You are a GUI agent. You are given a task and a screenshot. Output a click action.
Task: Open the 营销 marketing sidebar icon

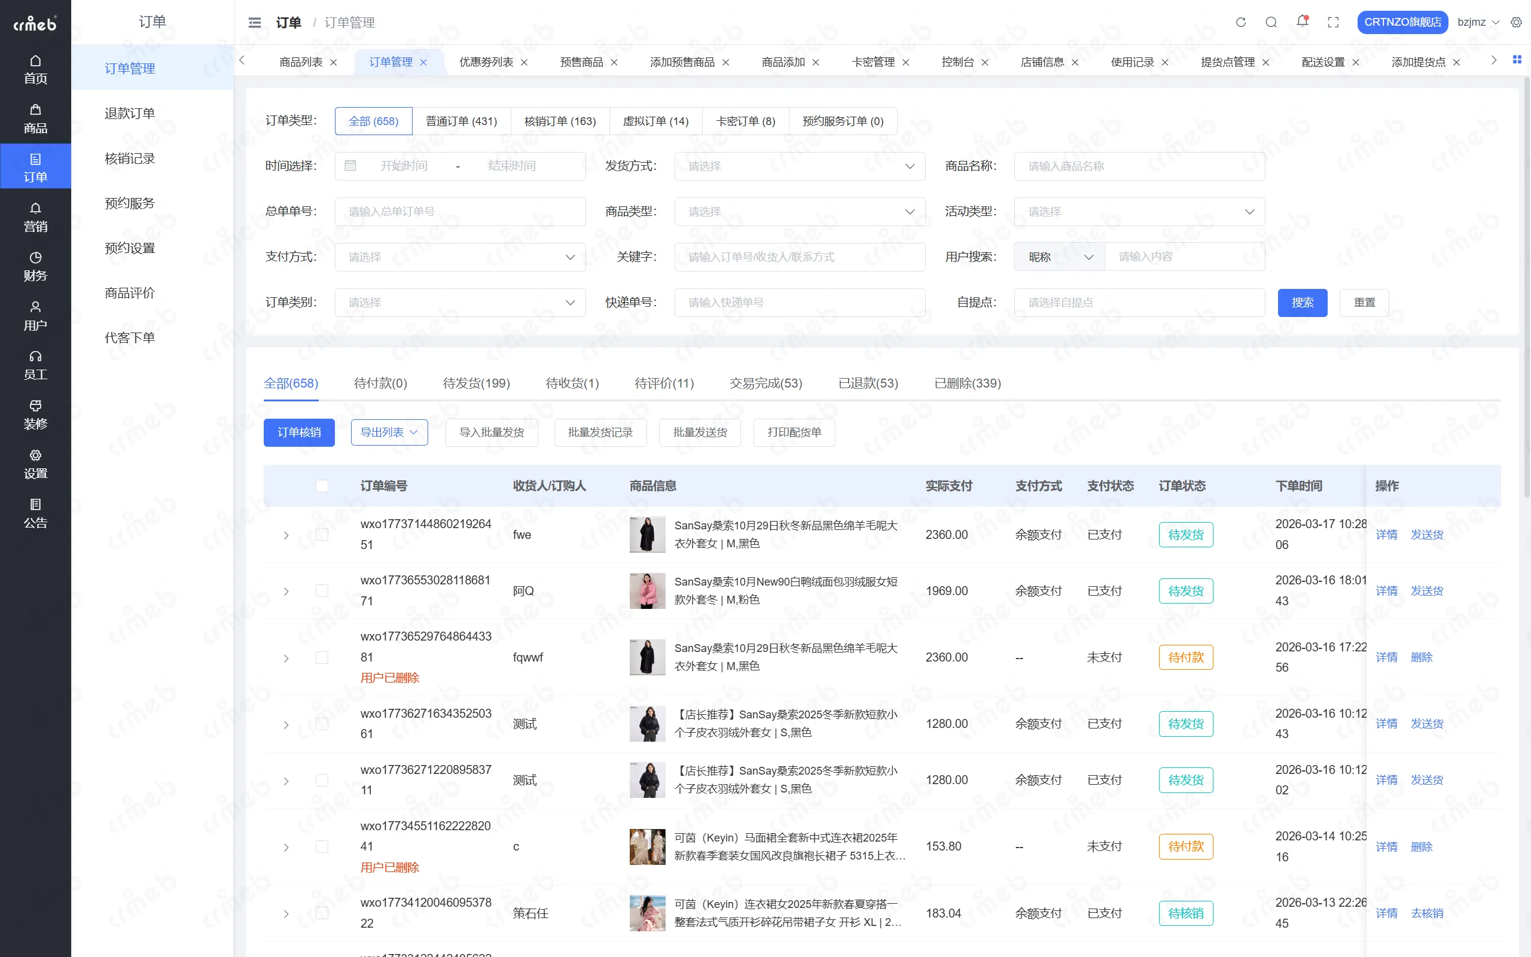(35, 217)
